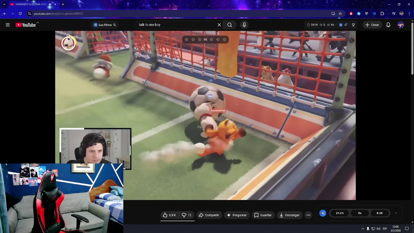Bookmark this page with the star
414x233 pixels.
click(340, 14)
